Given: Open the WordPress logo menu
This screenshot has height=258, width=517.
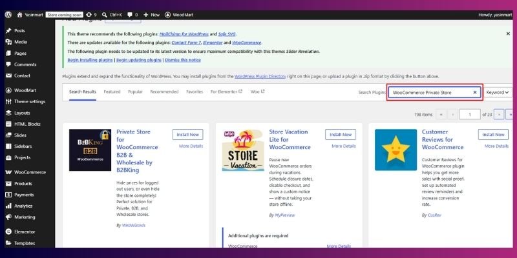Looking at the screenshot, I should click(8, 15).
